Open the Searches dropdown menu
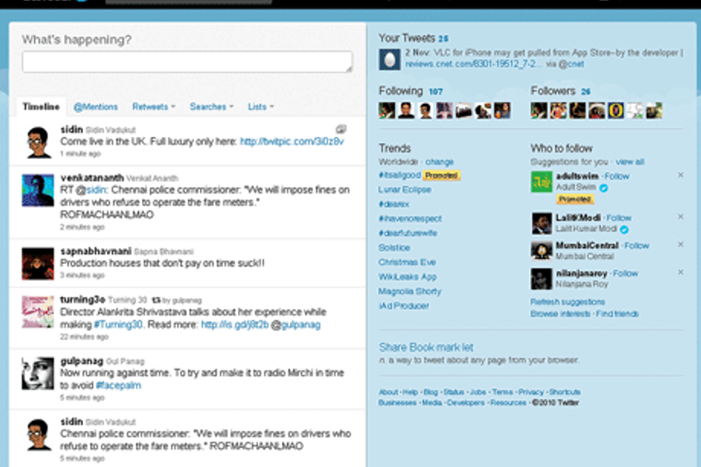This screenshot has width=701, height=467. (212, 107)
